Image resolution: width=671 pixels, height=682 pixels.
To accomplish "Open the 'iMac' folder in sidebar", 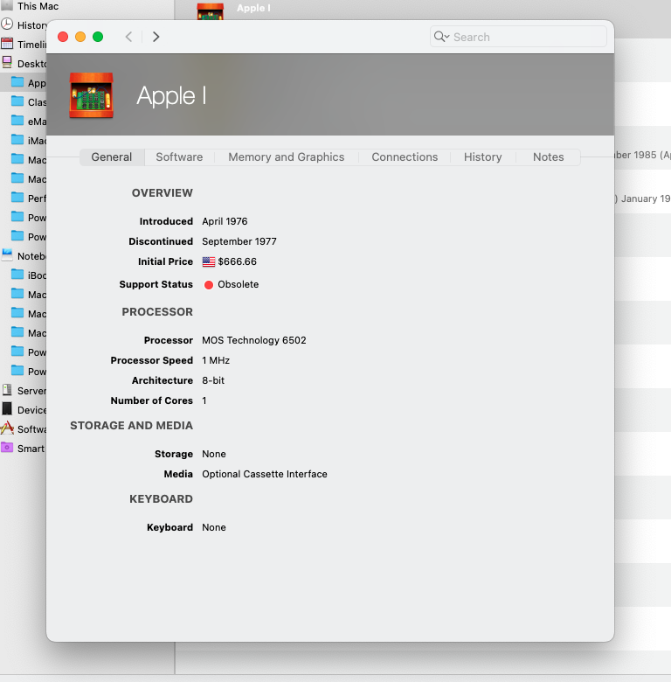I will 29,140.
